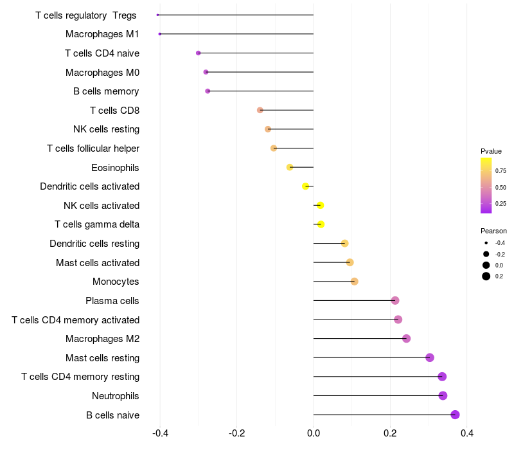Click the x-axis 0.0 tick label

coord(314,433)
